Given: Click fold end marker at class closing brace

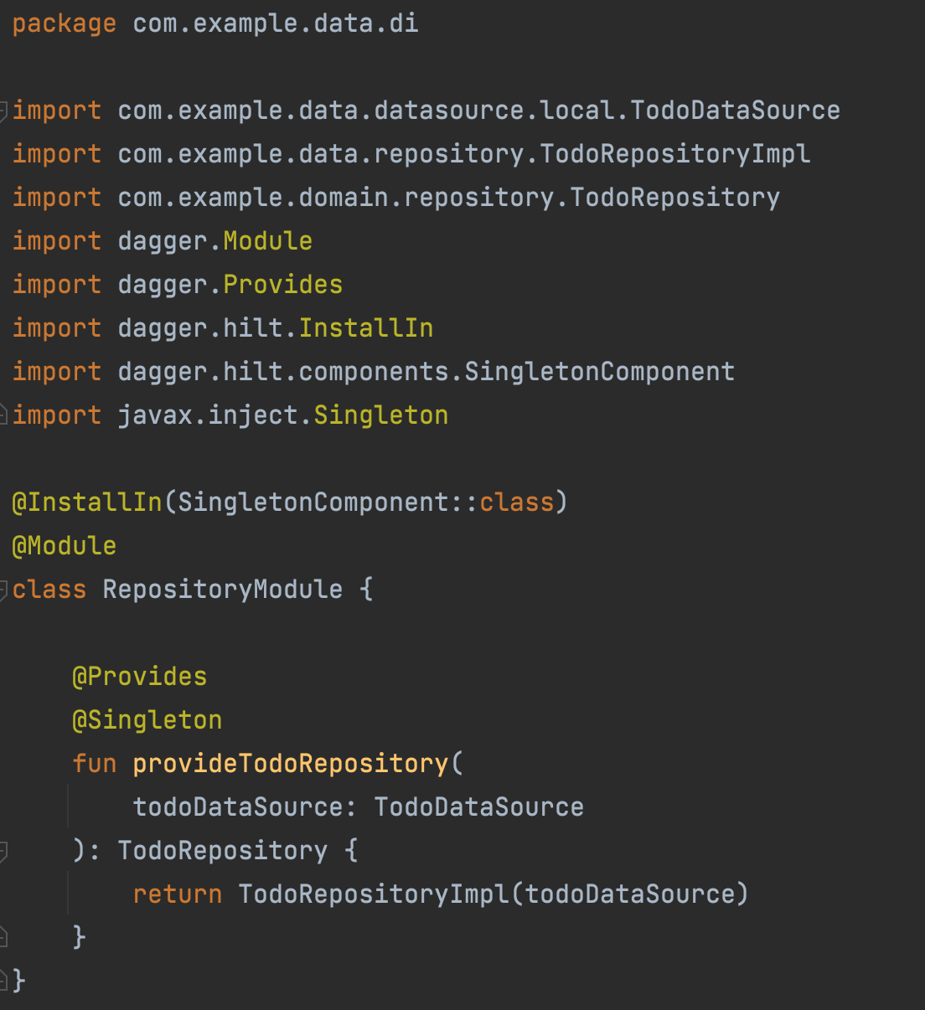Looking at the screenshot, I should point(3,979).
